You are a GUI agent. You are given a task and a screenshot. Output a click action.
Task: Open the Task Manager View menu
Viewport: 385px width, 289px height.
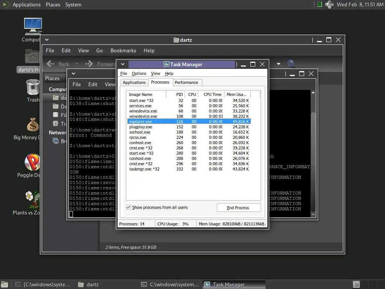pos(155,73)
